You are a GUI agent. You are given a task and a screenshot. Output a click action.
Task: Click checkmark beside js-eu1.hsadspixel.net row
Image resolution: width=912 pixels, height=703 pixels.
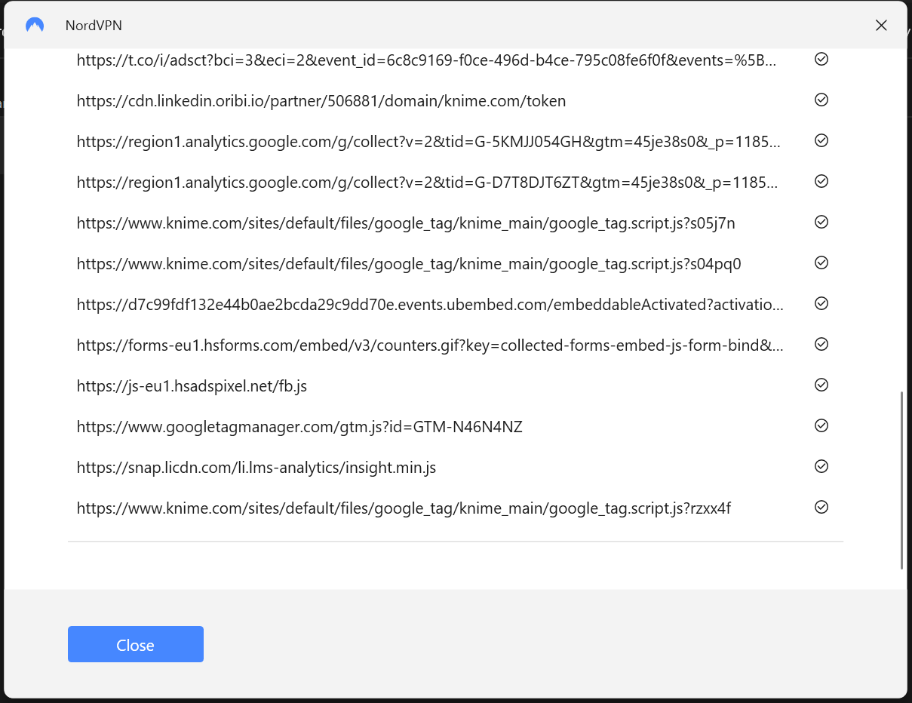tap(821, 385)
